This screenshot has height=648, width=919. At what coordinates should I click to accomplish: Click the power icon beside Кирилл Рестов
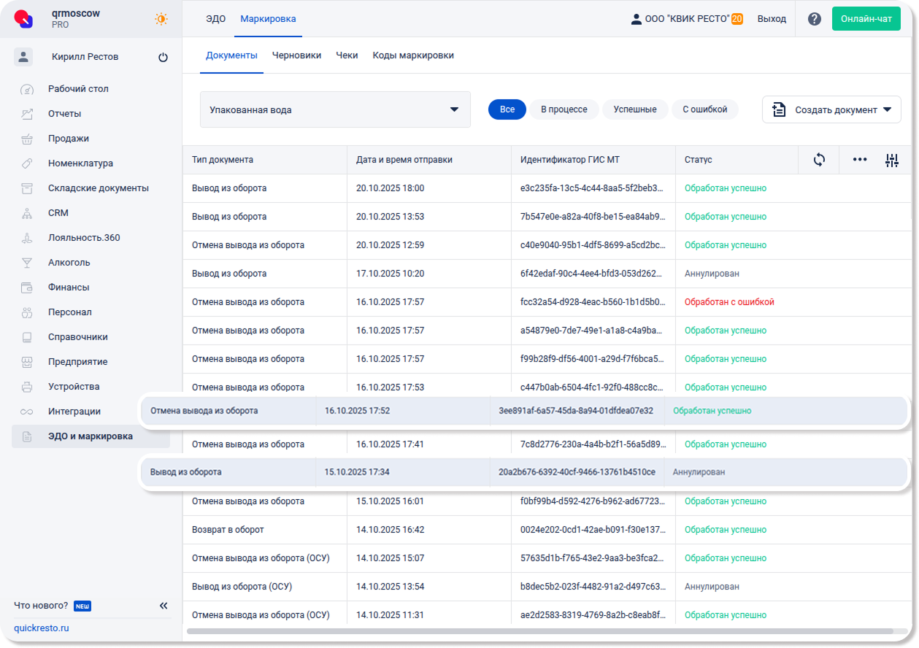[163, 58]
